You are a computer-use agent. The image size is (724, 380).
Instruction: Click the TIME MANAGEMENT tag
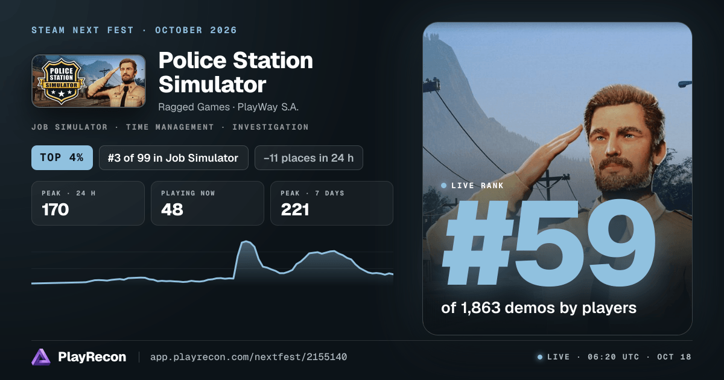pyautogui.click(x=170, y=127)
